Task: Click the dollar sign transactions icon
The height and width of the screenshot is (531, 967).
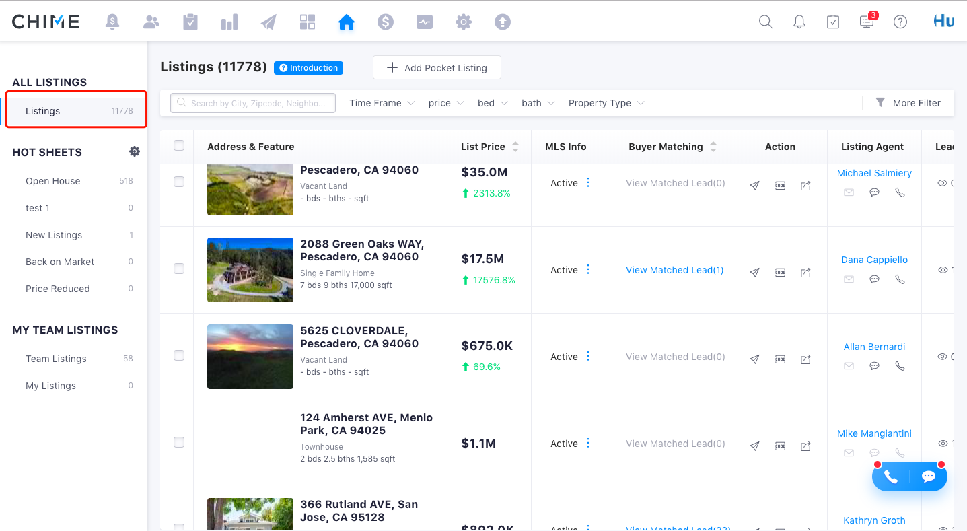Action: pos(386,22)
